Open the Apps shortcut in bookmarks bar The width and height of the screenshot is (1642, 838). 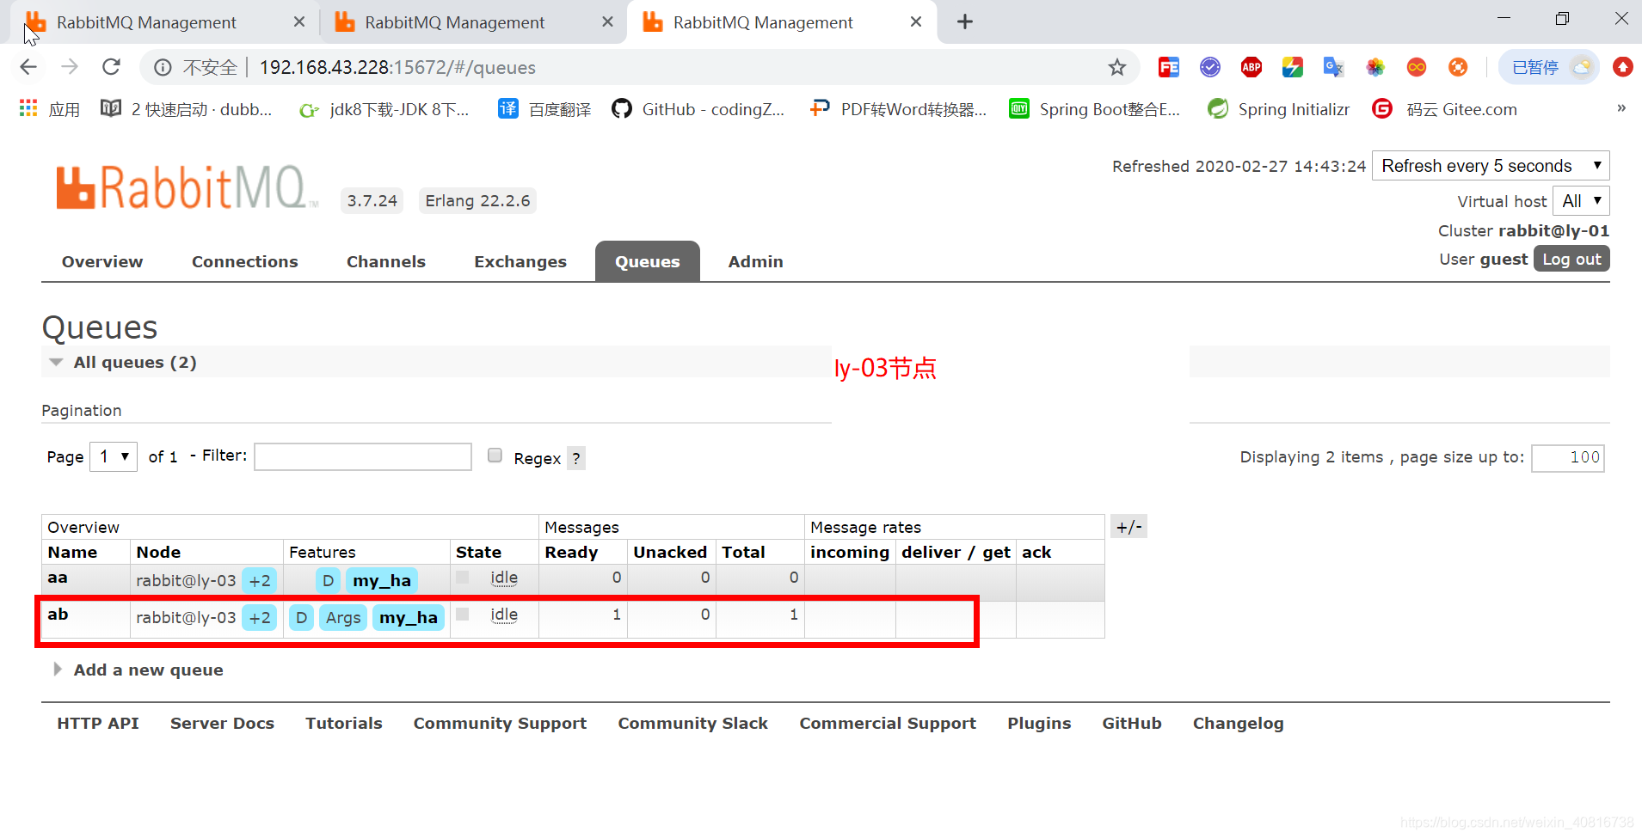pos(50,109)
